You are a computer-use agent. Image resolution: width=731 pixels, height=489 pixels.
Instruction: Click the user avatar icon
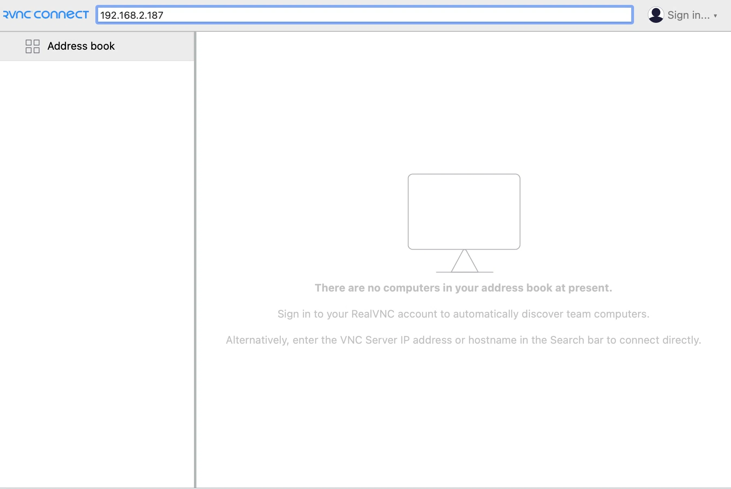pos(656,15)
